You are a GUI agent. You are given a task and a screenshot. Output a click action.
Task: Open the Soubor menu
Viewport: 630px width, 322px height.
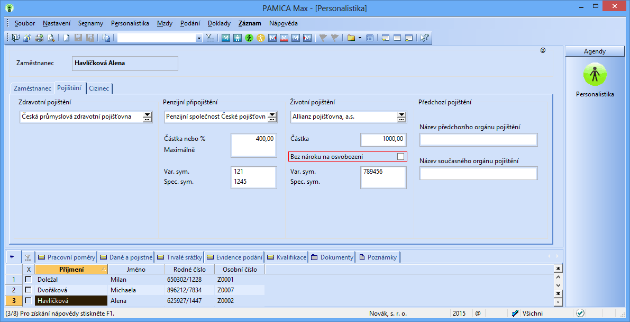click(25, 23)
